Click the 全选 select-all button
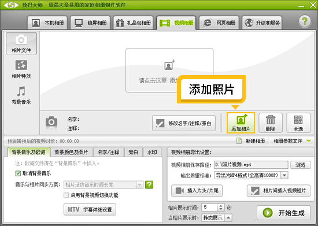Screen dimensions: 318x226 click(298, 123)
